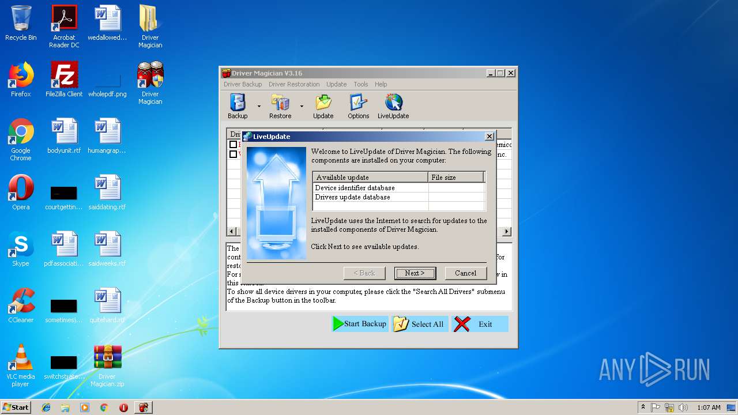The image size is (738, 415).
Task: Close the LiveUpdate dialog with X
Action: (490, 137)
